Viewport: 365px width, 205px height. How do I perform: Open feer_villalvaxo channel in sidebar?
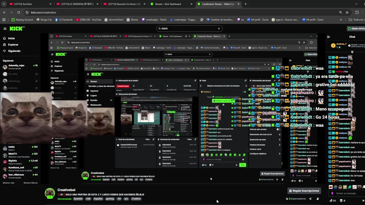tap(20, 176)
